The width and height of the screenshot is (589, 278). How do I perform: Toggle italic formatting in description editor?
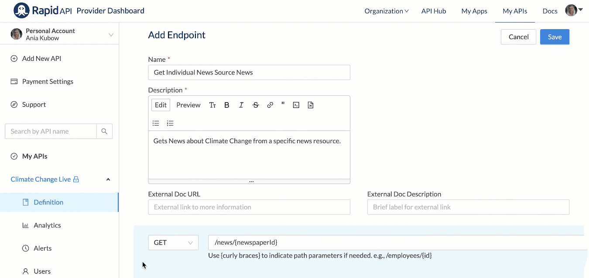(241, 105)
